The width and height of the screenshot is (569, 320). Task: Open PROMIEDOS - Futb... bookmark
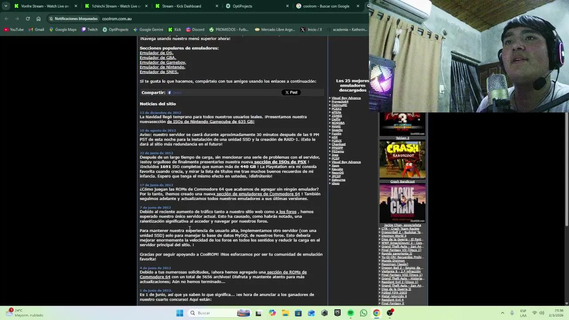pyautogui.click(x=229, y=30)
